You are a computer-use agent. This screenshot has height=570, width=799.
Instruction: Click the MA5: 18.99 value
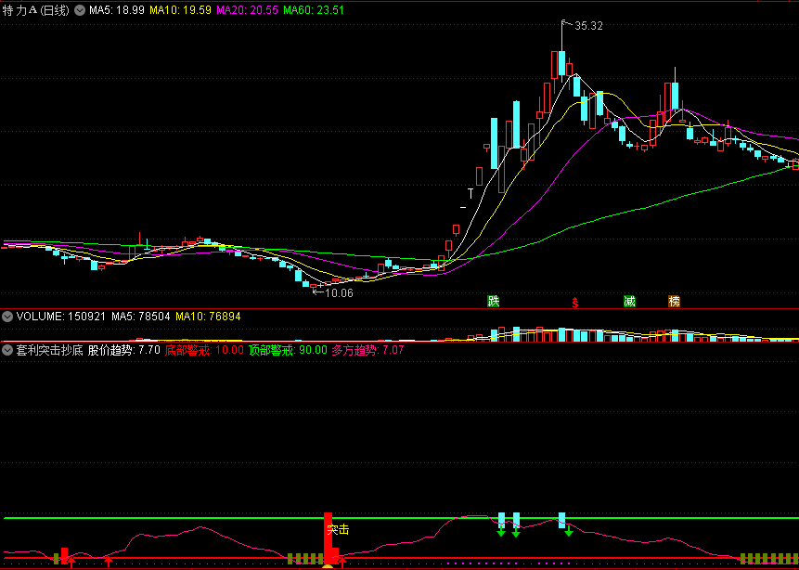(x=117, y=10)
